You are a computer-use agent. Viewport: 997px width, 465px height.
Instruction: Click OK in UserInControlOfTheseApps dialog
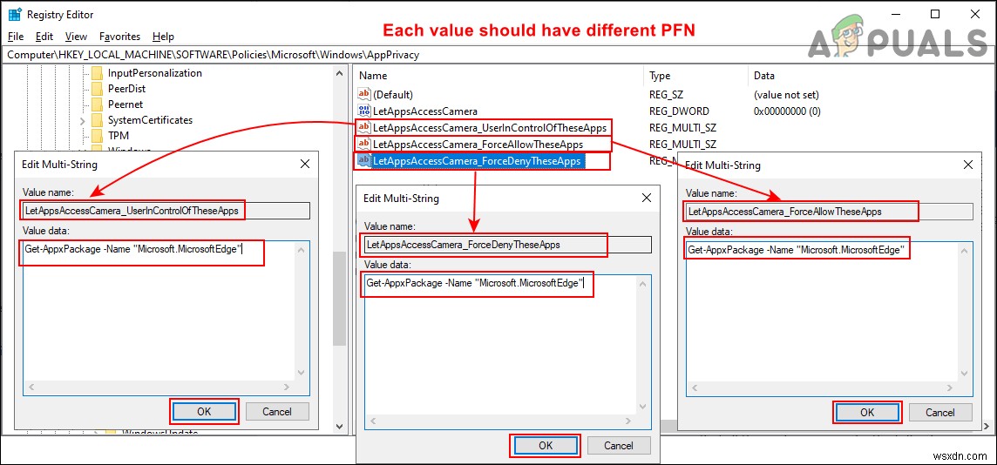203,412
